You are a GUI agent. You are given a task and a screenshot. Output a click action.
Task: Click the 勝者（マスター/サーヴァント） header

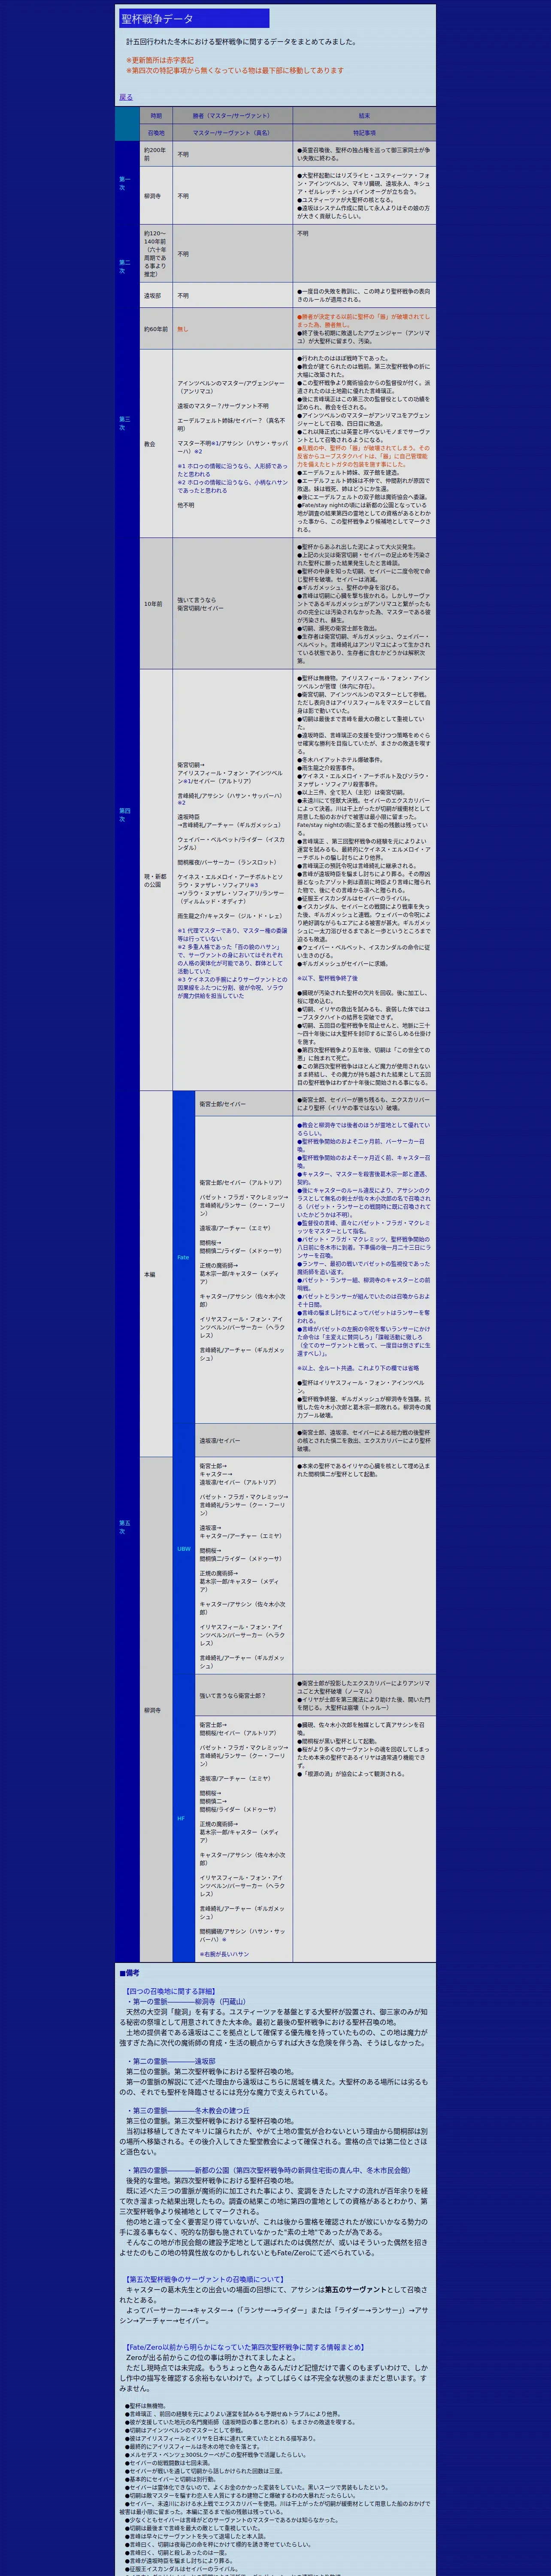[232, 116]
